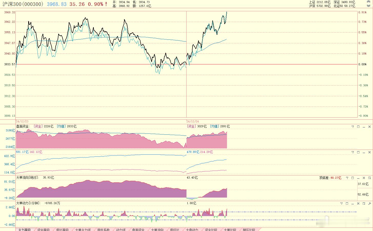
Task: Click the 北证50 58.27亿 value
Action: [344, 6]
